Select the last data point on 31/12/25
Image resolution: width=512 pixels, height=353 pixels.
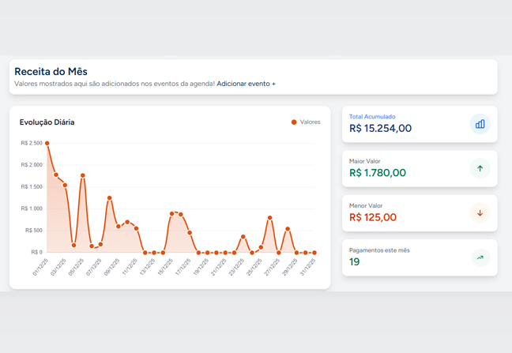[314, 253]
